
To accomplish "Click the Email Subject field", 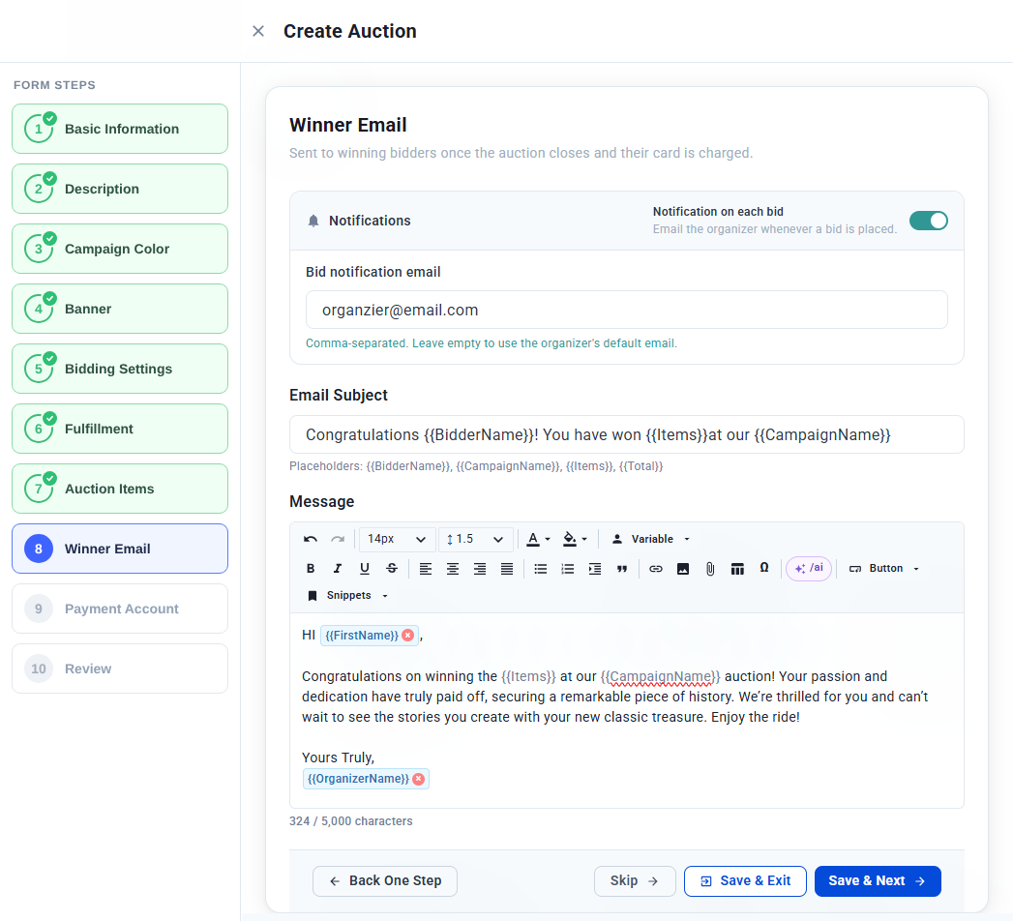I will click(627, 434).
